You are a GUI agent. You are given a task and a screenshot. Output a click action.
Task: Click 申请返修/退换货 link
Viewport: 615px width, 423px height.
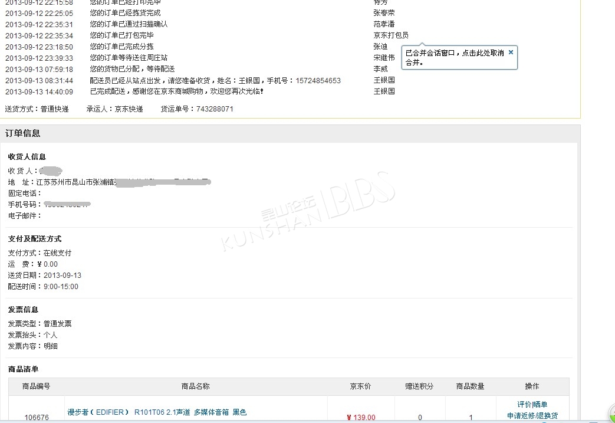point(532,415)
